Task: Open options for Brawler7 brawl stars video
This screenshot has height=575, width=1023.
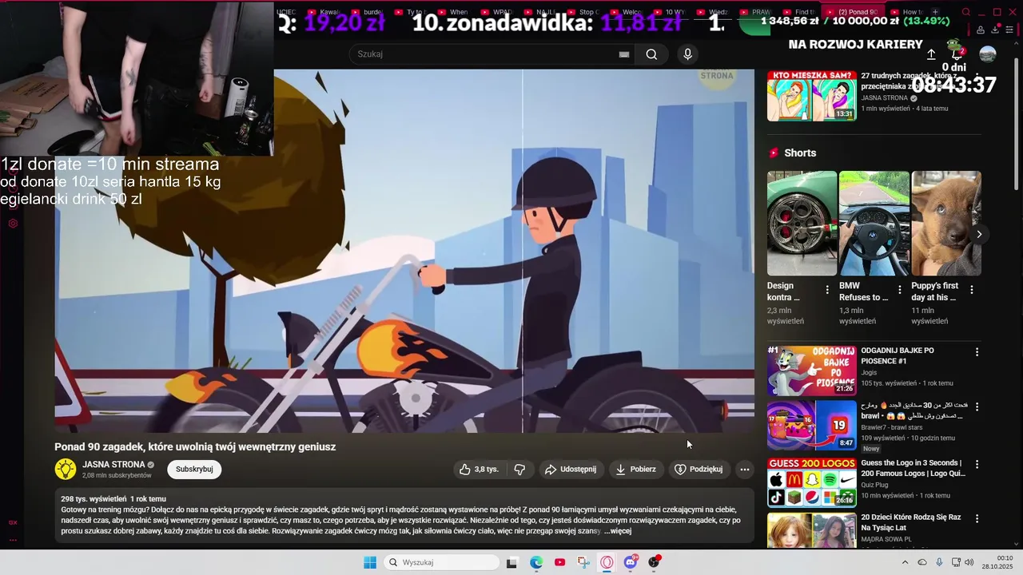Action: [x=977, y=407]
